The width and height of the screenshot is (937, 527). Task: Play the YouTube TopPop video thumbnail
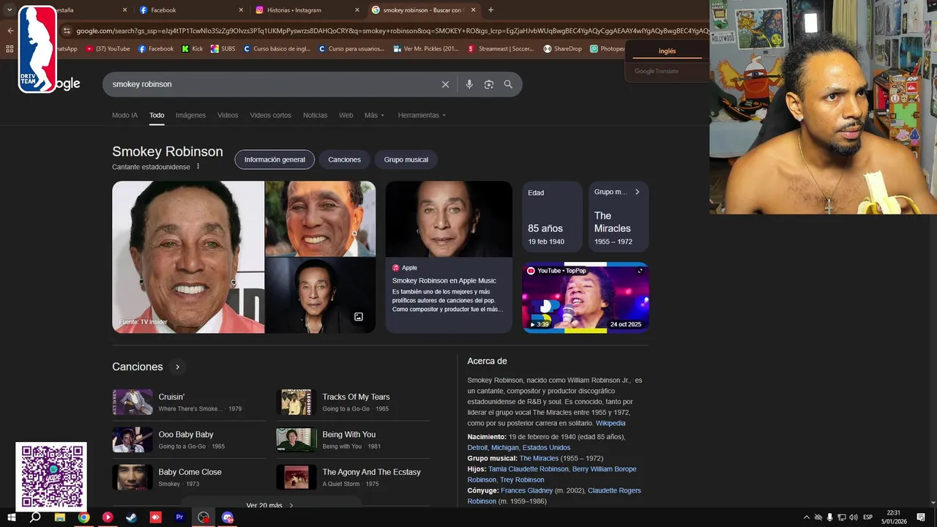[585, 297]
